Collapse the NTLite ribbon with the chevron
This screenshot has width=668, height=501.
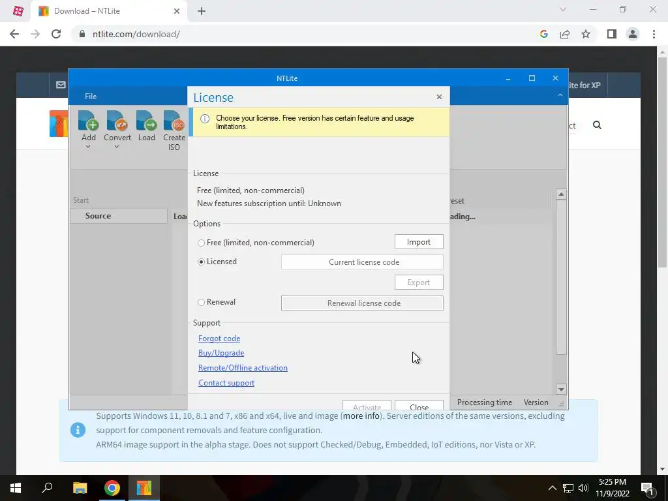560,95
